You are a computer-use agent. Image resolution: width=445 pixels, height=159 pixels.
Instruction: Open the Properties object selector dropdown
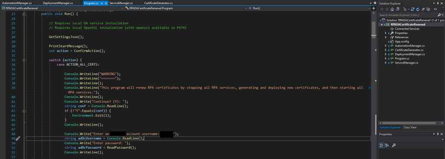(443, 139)
